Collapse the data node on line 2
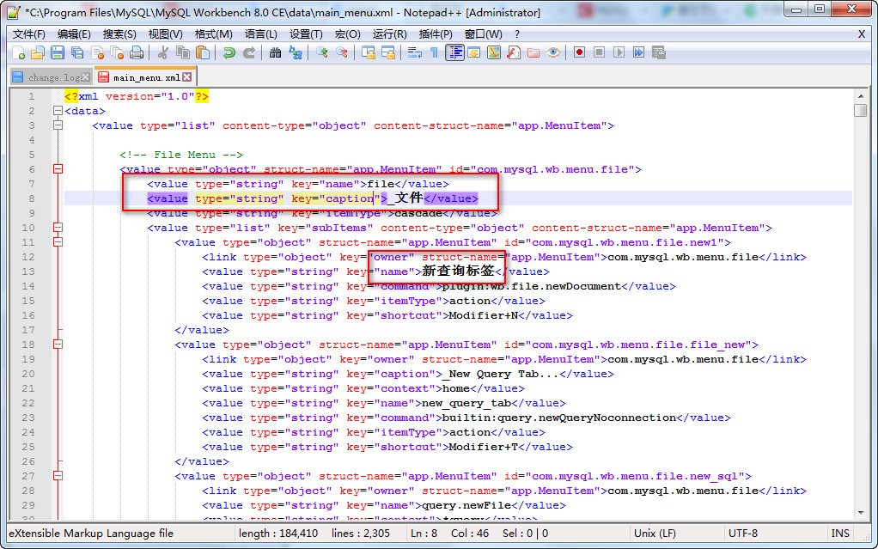Viewport: 878px width, 549px height. (x=58, y=111)
